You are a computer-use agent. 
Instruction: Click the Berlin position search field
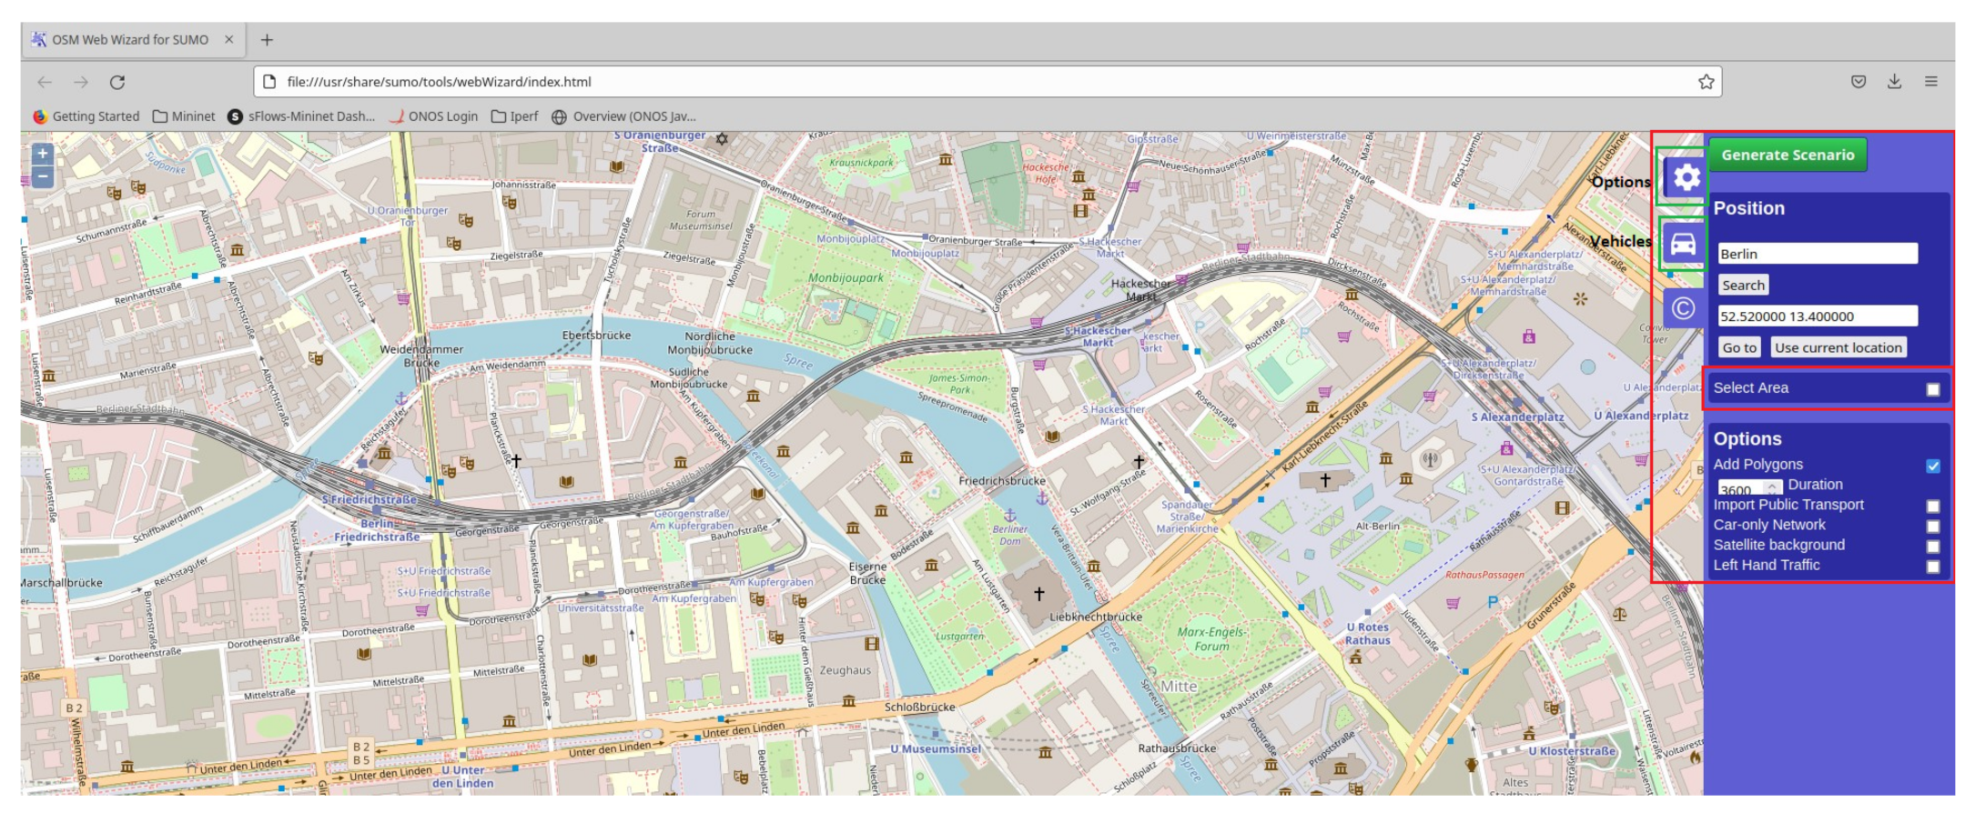click(1817, 254)
